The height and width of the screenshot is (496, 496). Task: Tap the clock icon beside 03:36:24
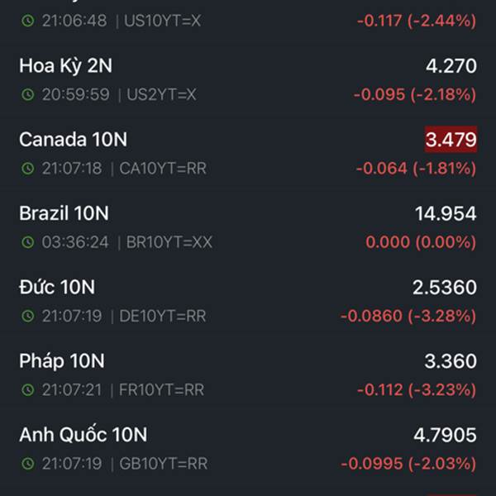pyautogui.click(x=28, y=242)
